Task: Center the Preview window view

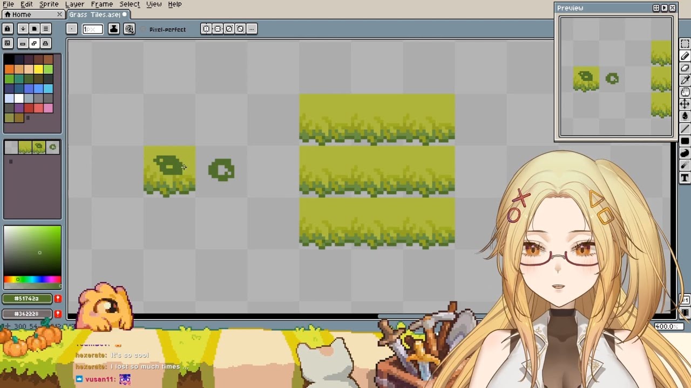Action: (656, 8)
